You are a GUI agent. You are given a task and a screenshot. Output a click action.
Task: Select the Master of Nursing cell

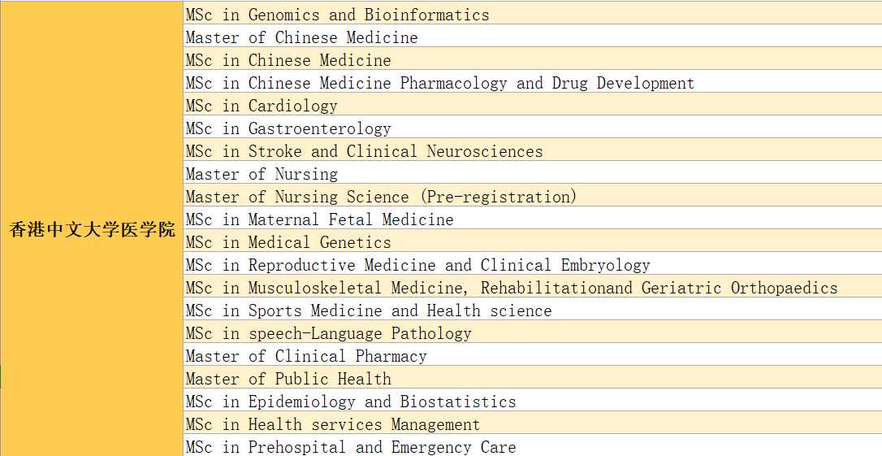point(262,174)
